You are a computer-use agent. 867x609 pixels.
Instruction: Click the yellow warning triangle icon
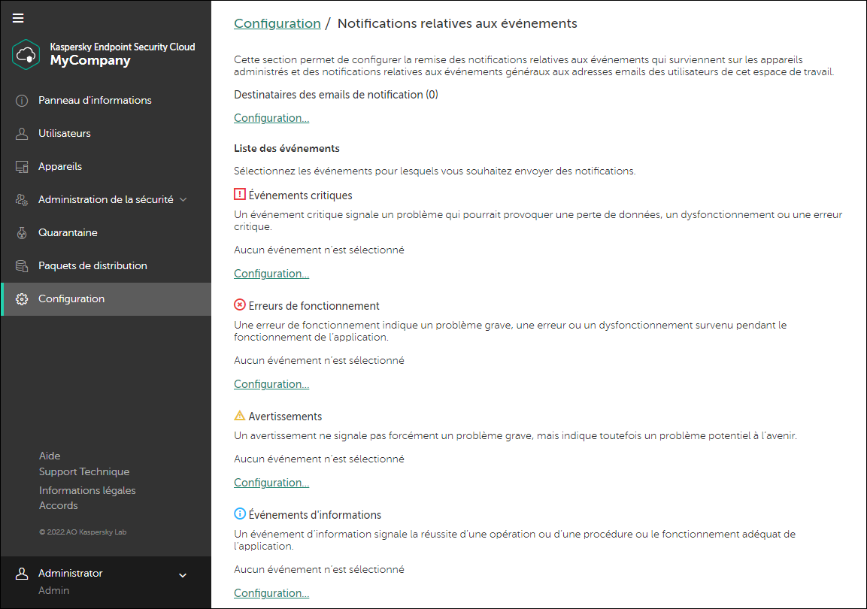click(x=239, y=415)
